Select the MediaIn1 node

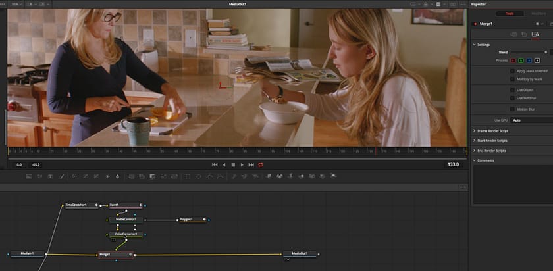[28, 253]
